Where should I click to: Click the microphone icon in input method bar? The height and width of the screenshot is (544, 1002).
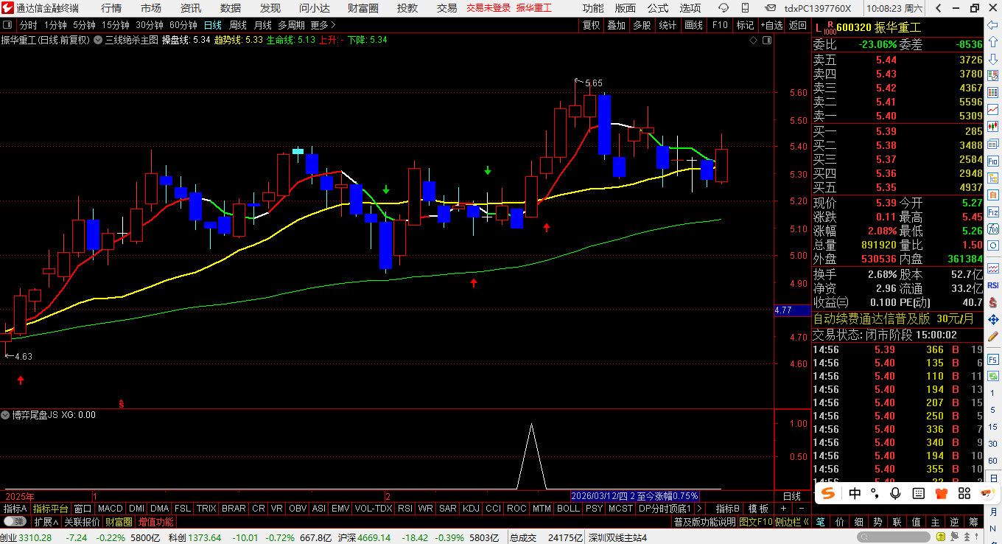(896, 492)
